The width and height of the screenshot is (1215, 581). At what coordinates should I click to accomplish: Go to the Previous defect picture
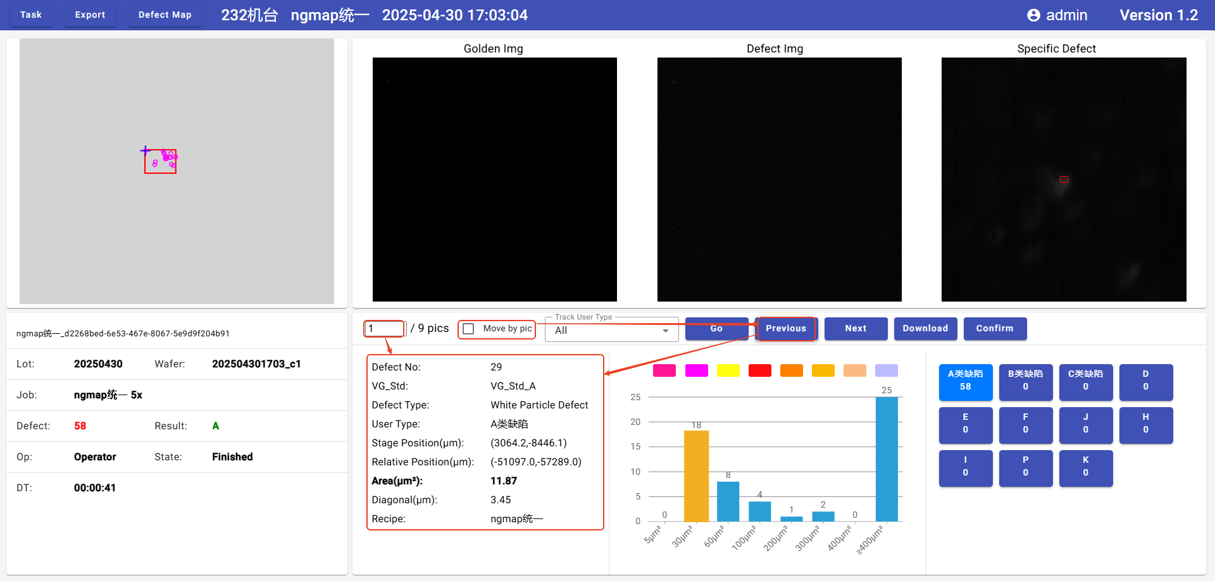[785, 328]
